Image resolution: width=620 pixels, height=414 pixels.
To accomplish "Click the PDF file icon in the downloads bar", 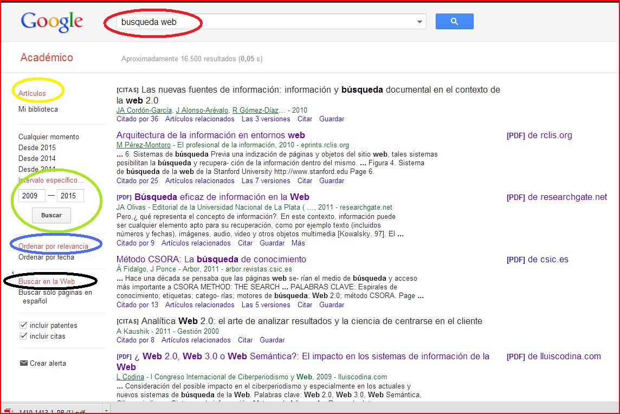I will [x=10, y=410].
